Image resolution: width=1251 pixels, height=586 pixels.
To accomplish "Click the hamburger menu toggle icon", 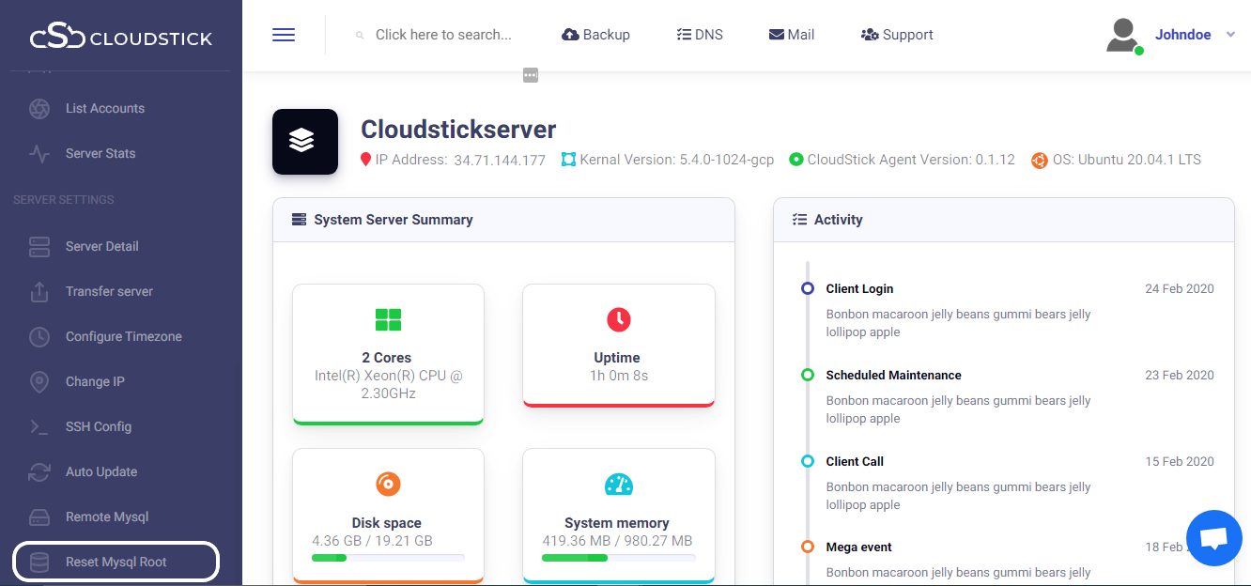I will (284, 35).
